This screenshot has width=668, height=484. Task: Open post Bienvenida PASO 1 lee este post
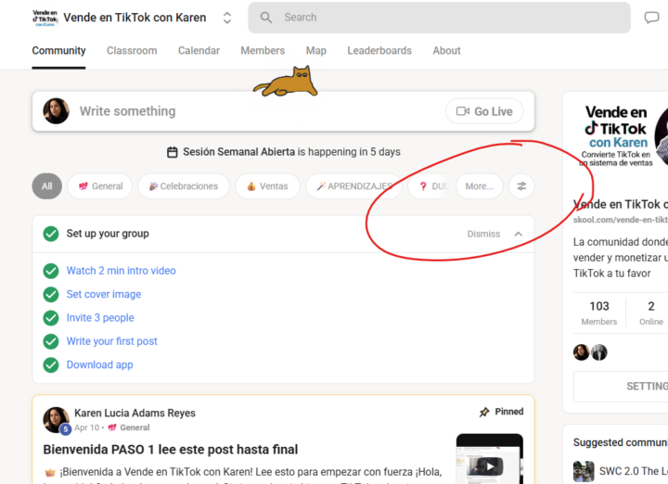[x=171, y=450]
